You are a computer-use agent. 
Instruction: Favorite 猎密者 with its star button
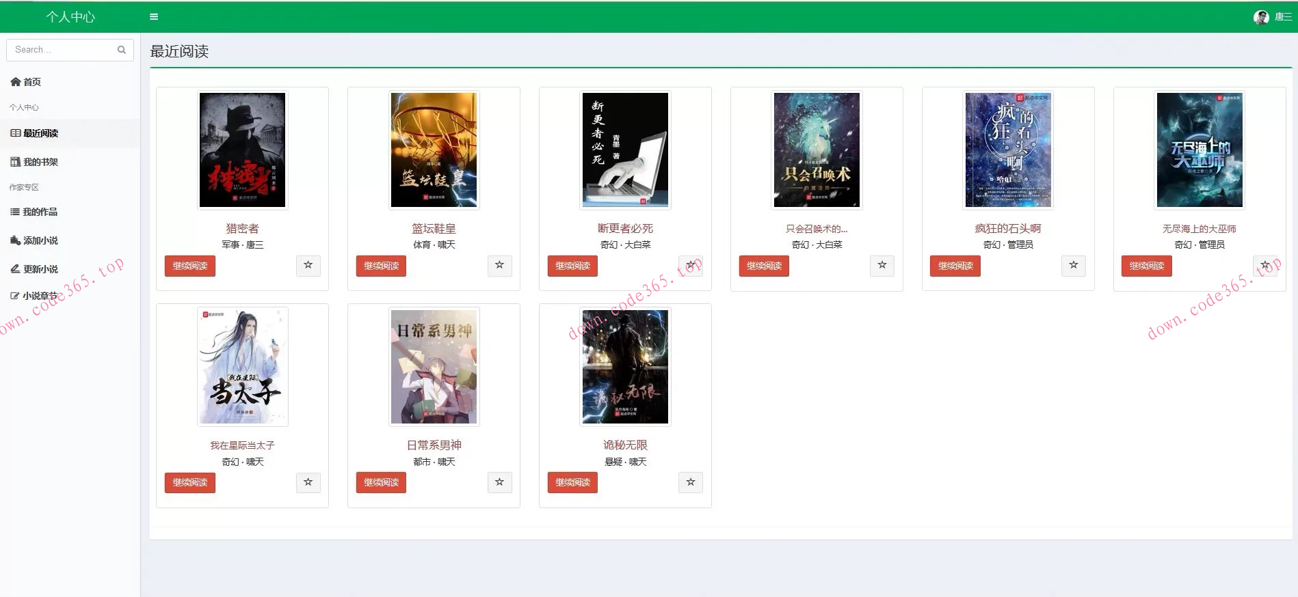pos(308,266)
